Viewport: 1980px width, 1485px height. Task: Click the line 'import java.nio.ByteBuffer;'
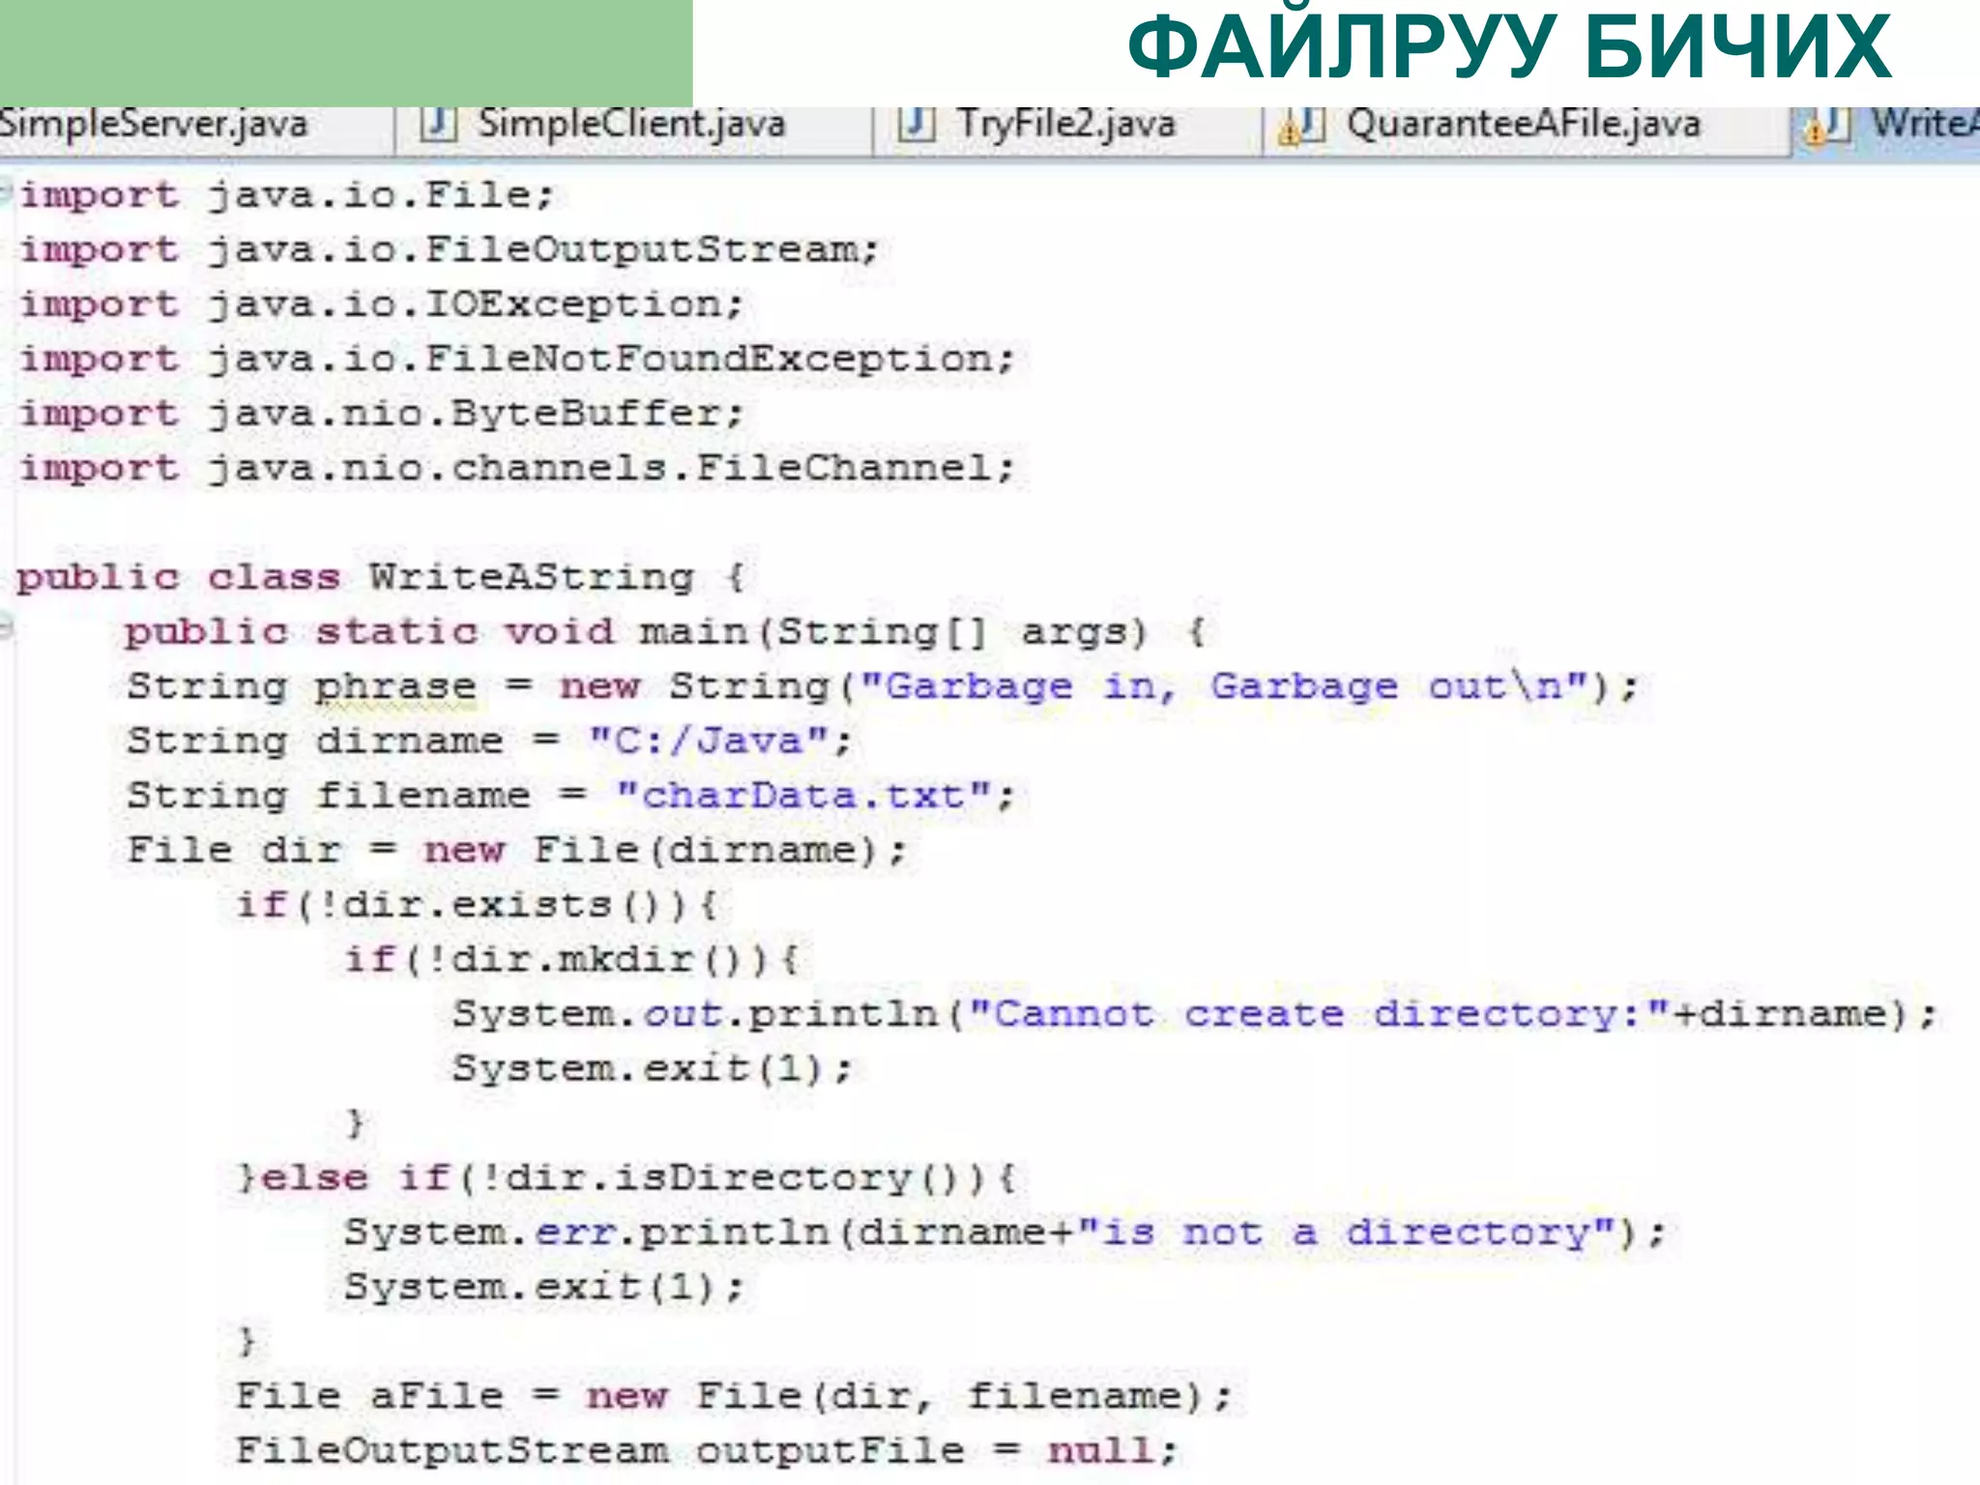point(382,415)
